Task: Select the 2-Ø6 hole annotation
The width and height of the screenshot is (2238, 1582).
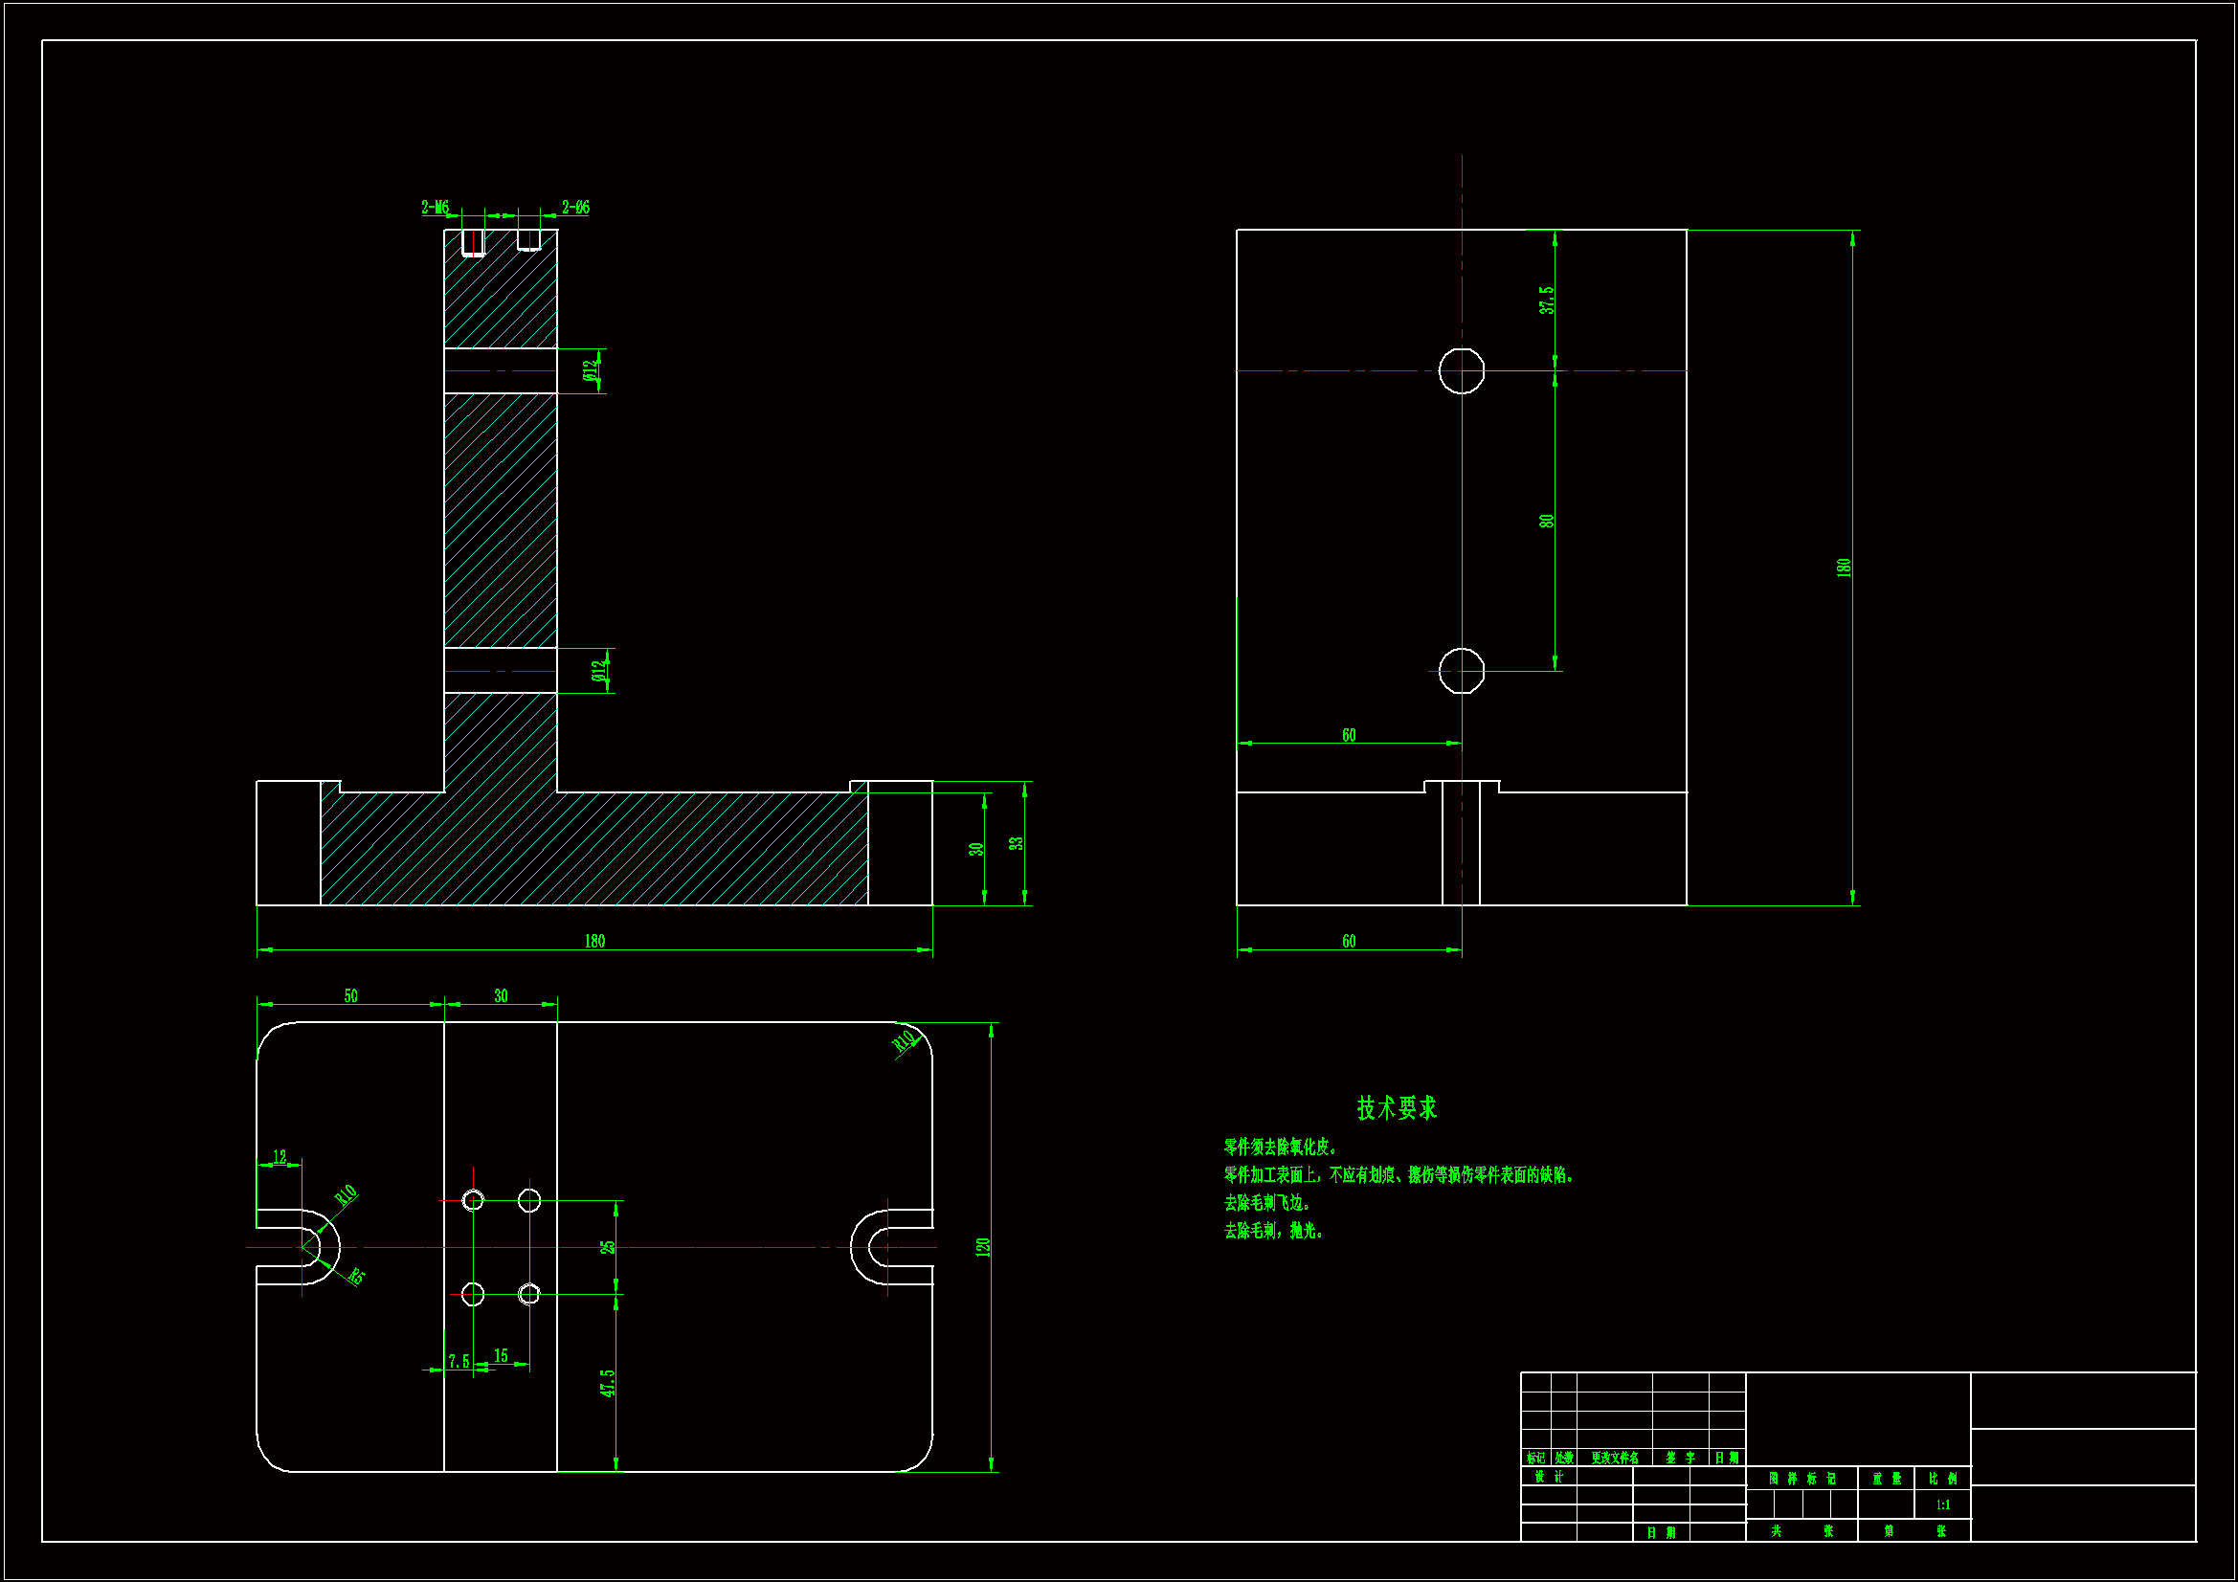Action: (575, 208)
